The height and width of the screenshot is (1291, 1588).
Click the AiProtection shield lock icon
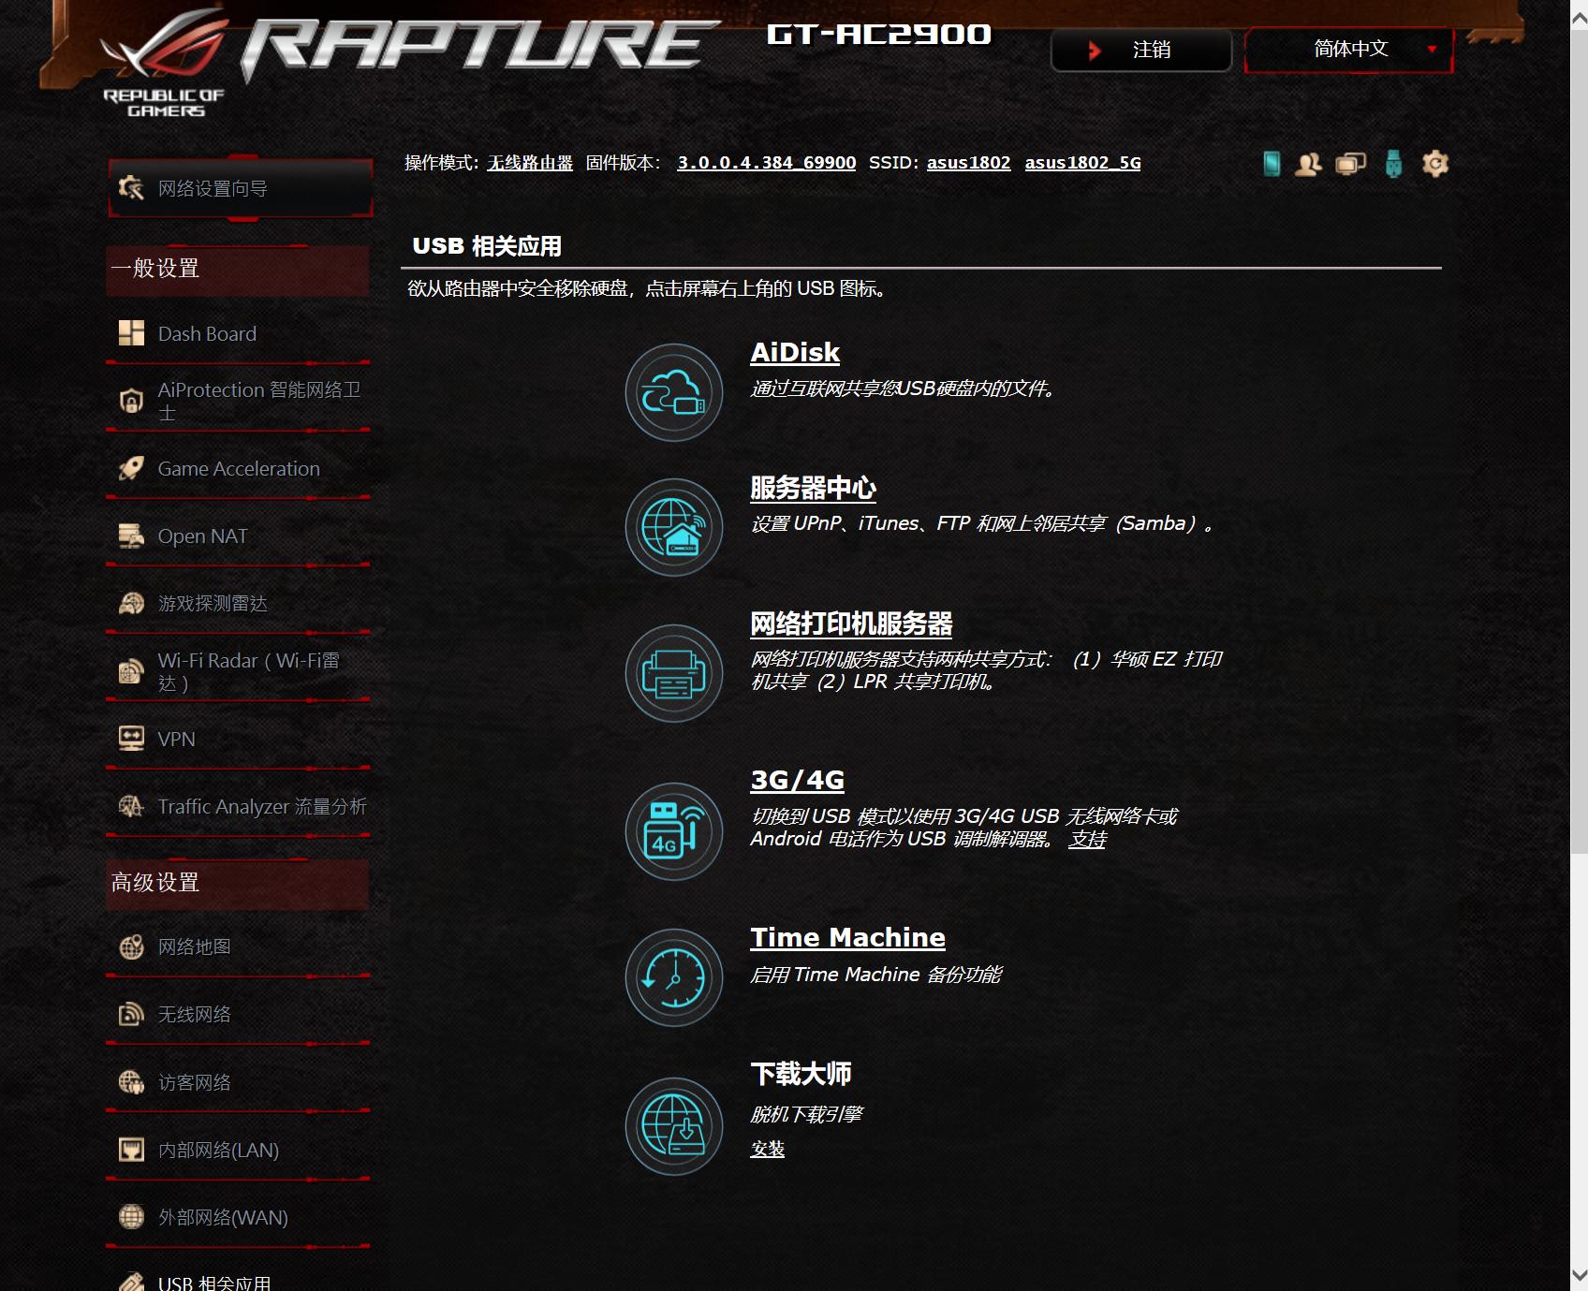pos(131,401)
